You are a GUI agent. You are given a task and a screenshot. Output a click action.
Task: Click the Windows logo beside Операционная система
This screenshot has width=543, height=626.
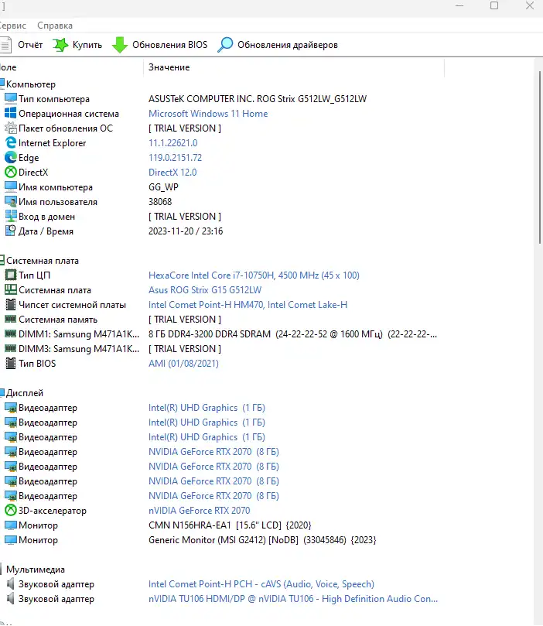pyautogui.click(x=10, y=114)
